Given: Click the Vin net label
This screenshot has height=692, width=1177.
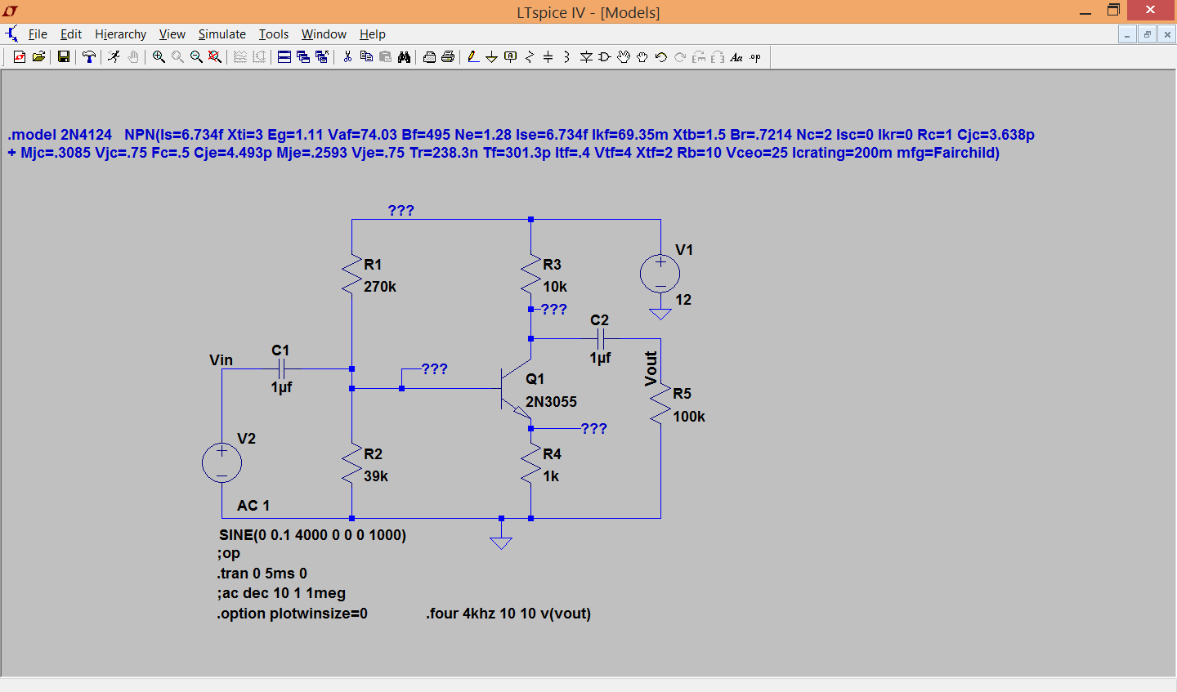Looking at the screenshot, I should coord(221,360).
